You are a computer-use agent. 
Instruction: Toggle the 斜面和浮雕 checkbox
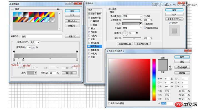click(89, 17)
